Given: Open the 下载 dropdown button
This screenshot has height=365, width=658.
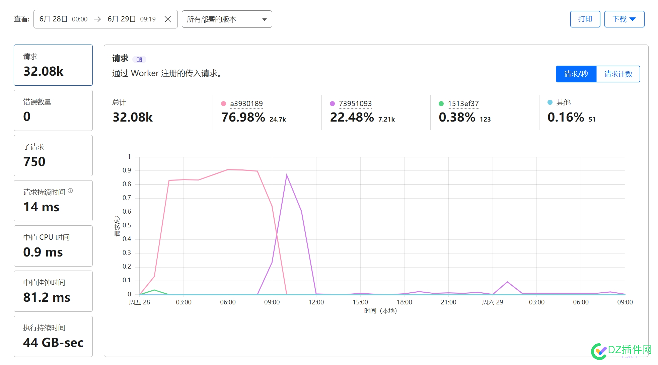Looking at the screenshot, I should point(624,19).
